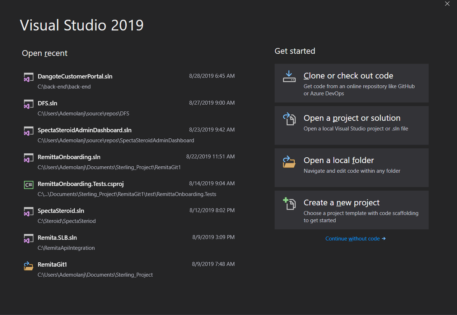Click the solution icon next to Remita.SLB.sln
Viewport: 457px width, 315px height.
coord(29,238)
